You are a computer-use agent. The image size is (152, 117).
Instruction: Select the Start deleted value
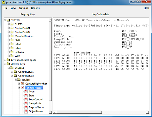pyautogui.click(x=31, y=95)
